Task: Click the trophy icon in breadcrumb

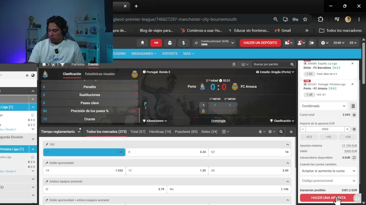Action: point(62,65)
